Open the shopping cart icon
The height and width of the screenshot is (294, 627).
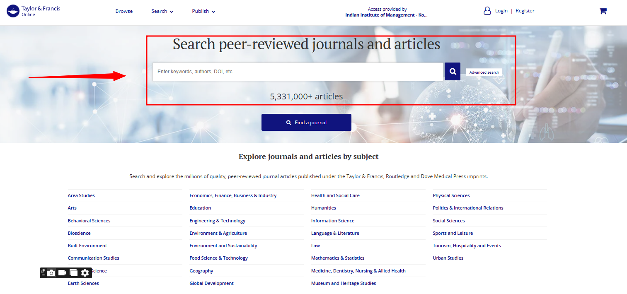click(x=603, y=11)
